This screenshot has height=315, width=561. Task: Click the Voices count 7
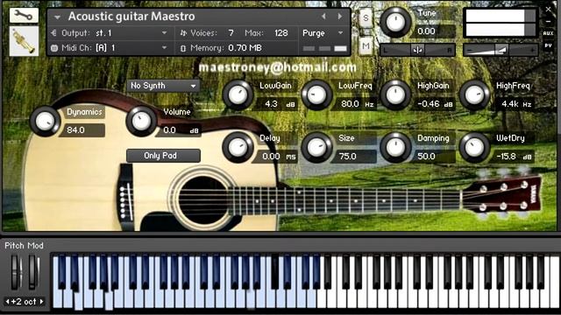231,33
